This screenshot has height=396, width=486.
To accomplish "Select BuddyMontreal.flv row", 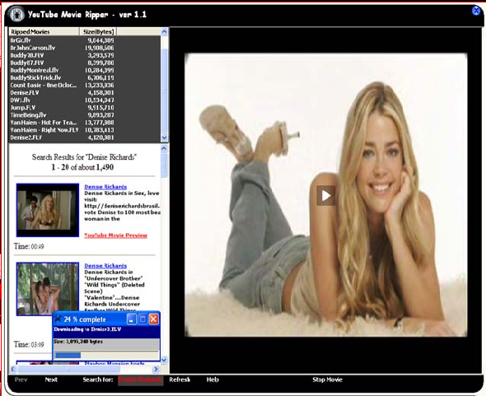I will 84,70.
